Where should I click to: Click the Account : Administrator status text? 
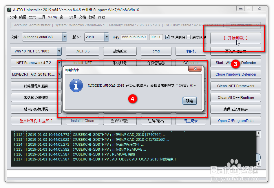point(32,25)
